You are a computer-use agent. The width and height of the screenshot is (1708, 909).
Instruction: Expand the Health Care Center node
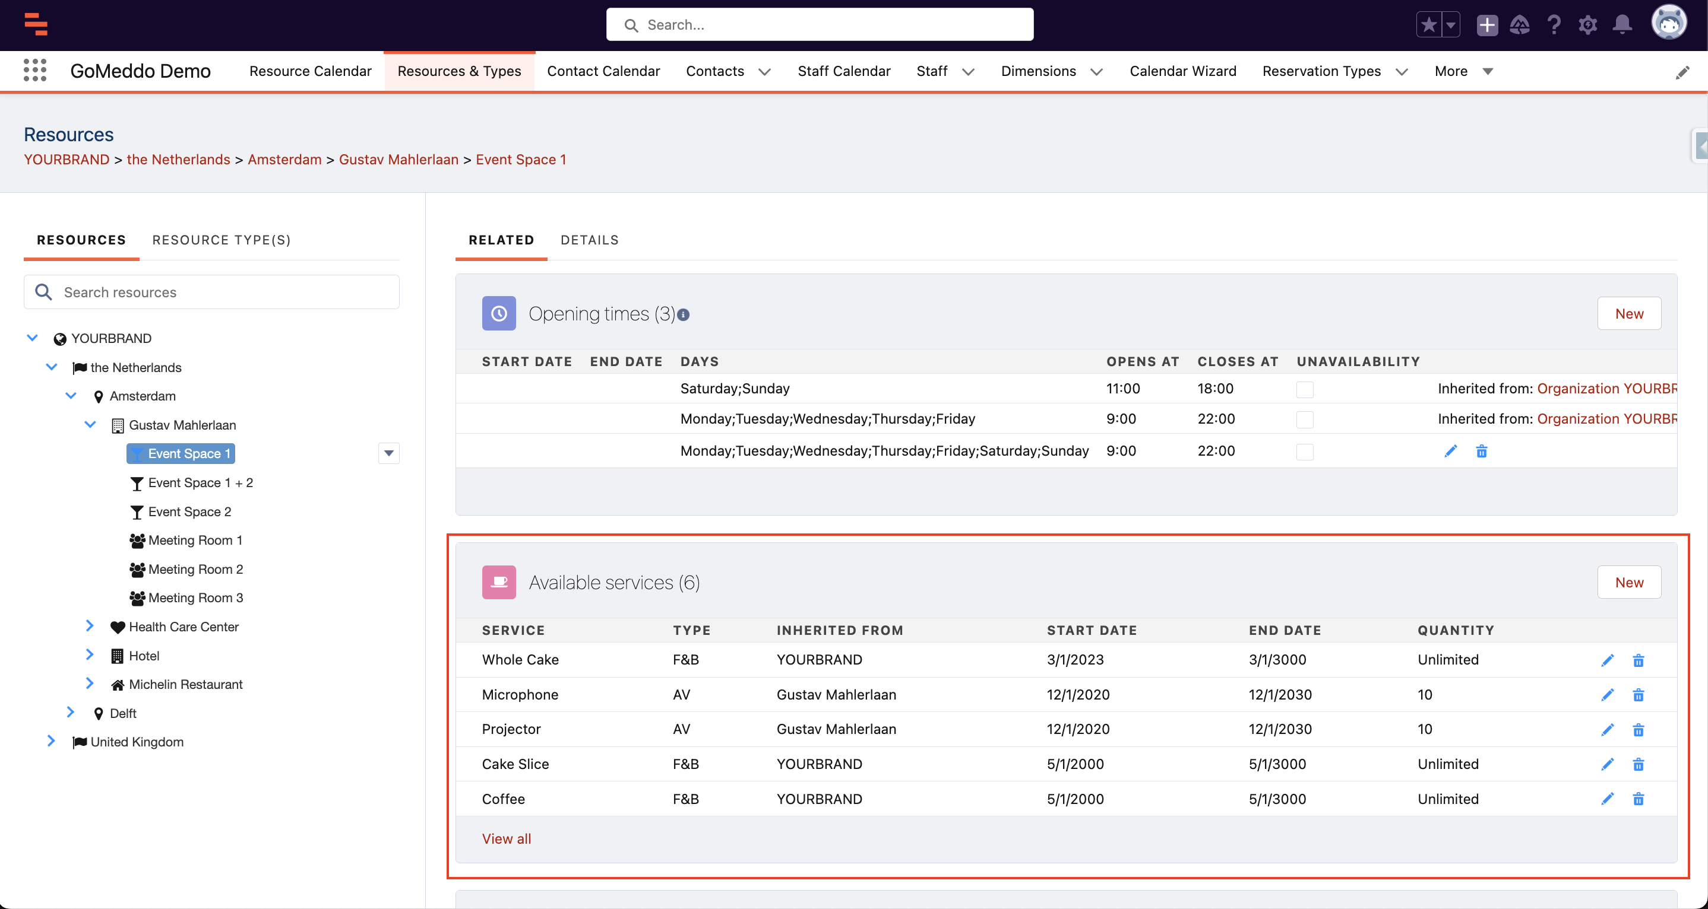[x=90, y=626]
